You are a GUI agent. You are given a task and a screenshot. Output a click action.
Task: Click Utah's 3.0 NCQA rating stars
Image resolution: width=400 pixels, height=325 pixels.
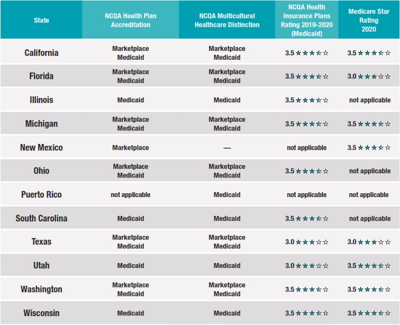[x=312, y=266]
